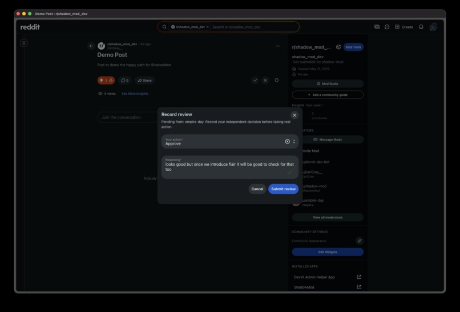The width and height of the screenshot is (460, 312).
Task: Submit the review
Action: [283, 189]
